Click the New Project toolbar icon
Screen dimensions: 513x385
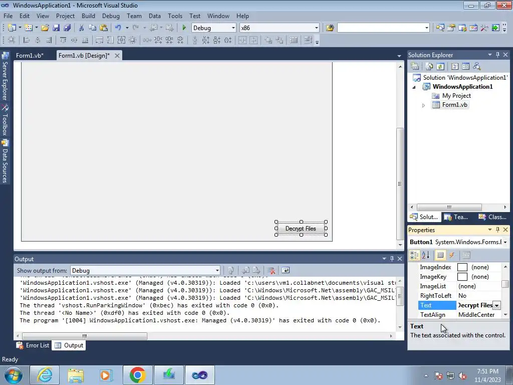click(x=12, y=28)
